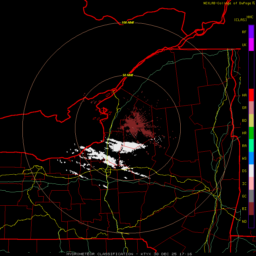
Task: Click the HA red legend swatch
Action: click(x=251, y=95)
